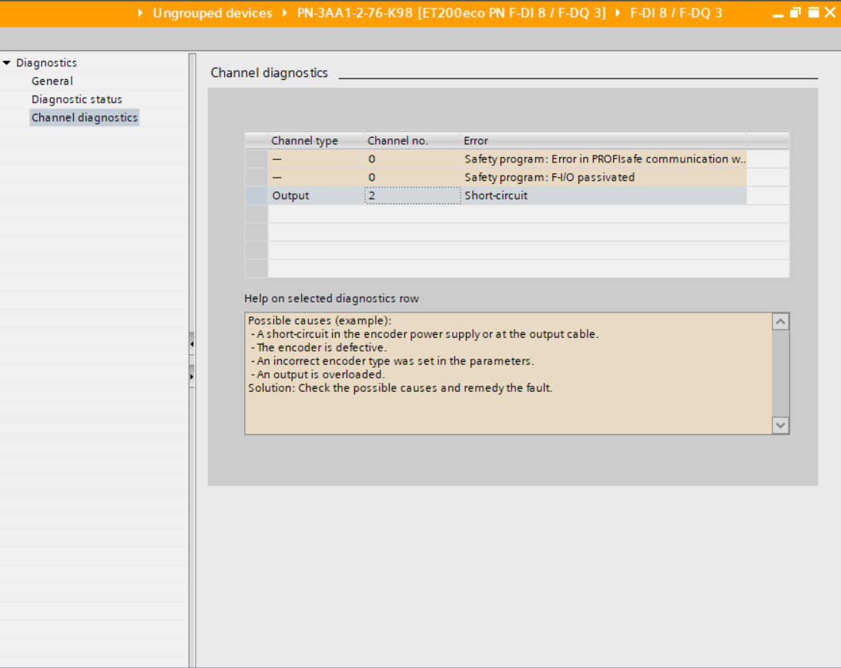Open the General diagnostics page
841x668 pixels.
(x=52, y=81)
